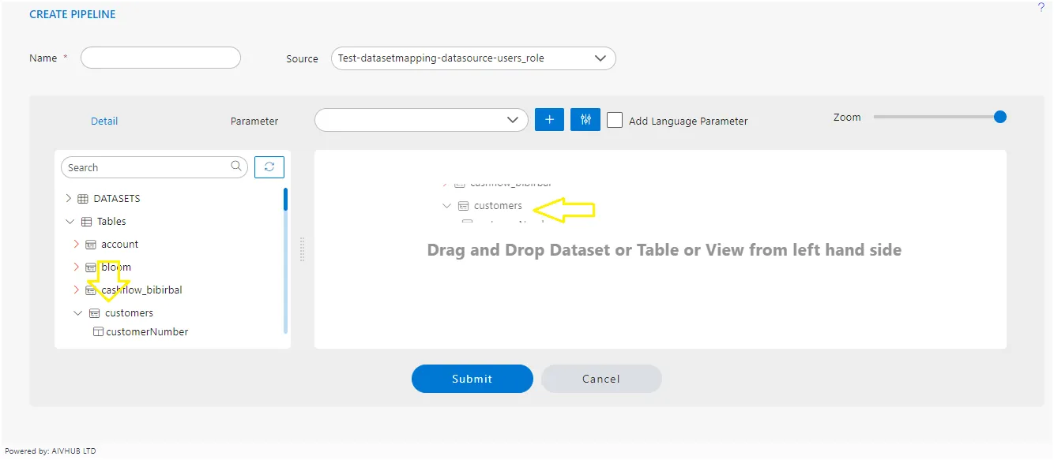Open the Source dropdown

473,58
